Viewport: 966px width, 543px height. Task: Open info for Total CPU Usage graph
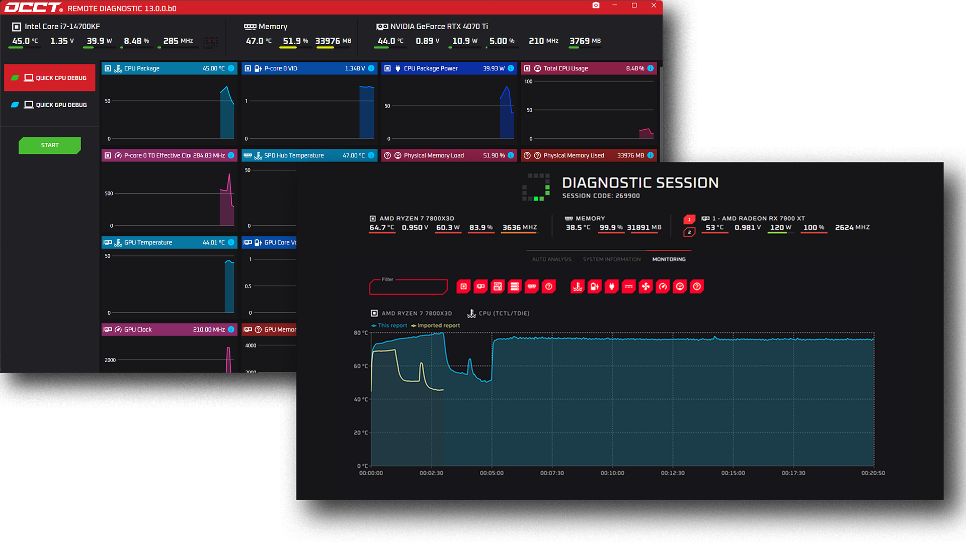(651, 68)
